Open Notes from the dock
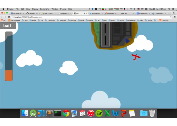This screenshot has width=177, height=126. (132, 113)
